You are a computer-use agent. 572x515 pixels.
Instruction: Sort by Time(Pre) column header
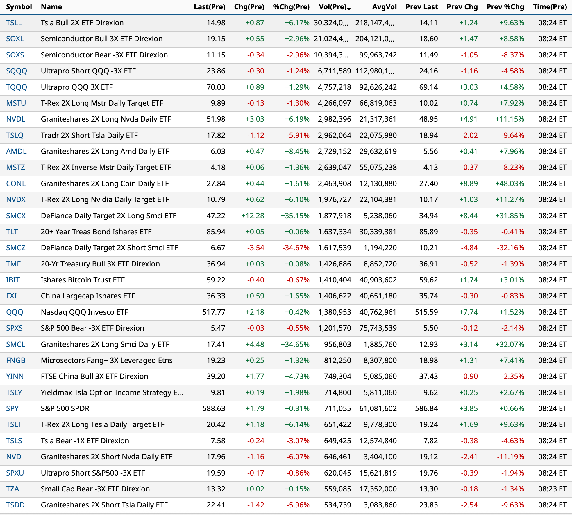tap(550, 7)
